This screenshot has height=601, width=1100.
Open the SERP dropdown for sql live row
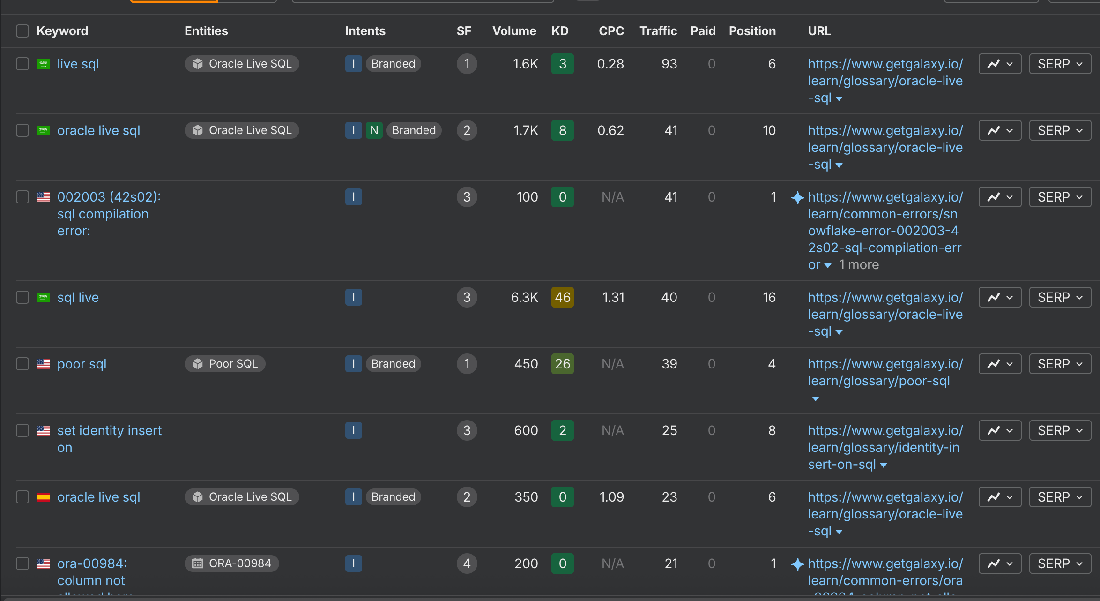click(1060, 298)
